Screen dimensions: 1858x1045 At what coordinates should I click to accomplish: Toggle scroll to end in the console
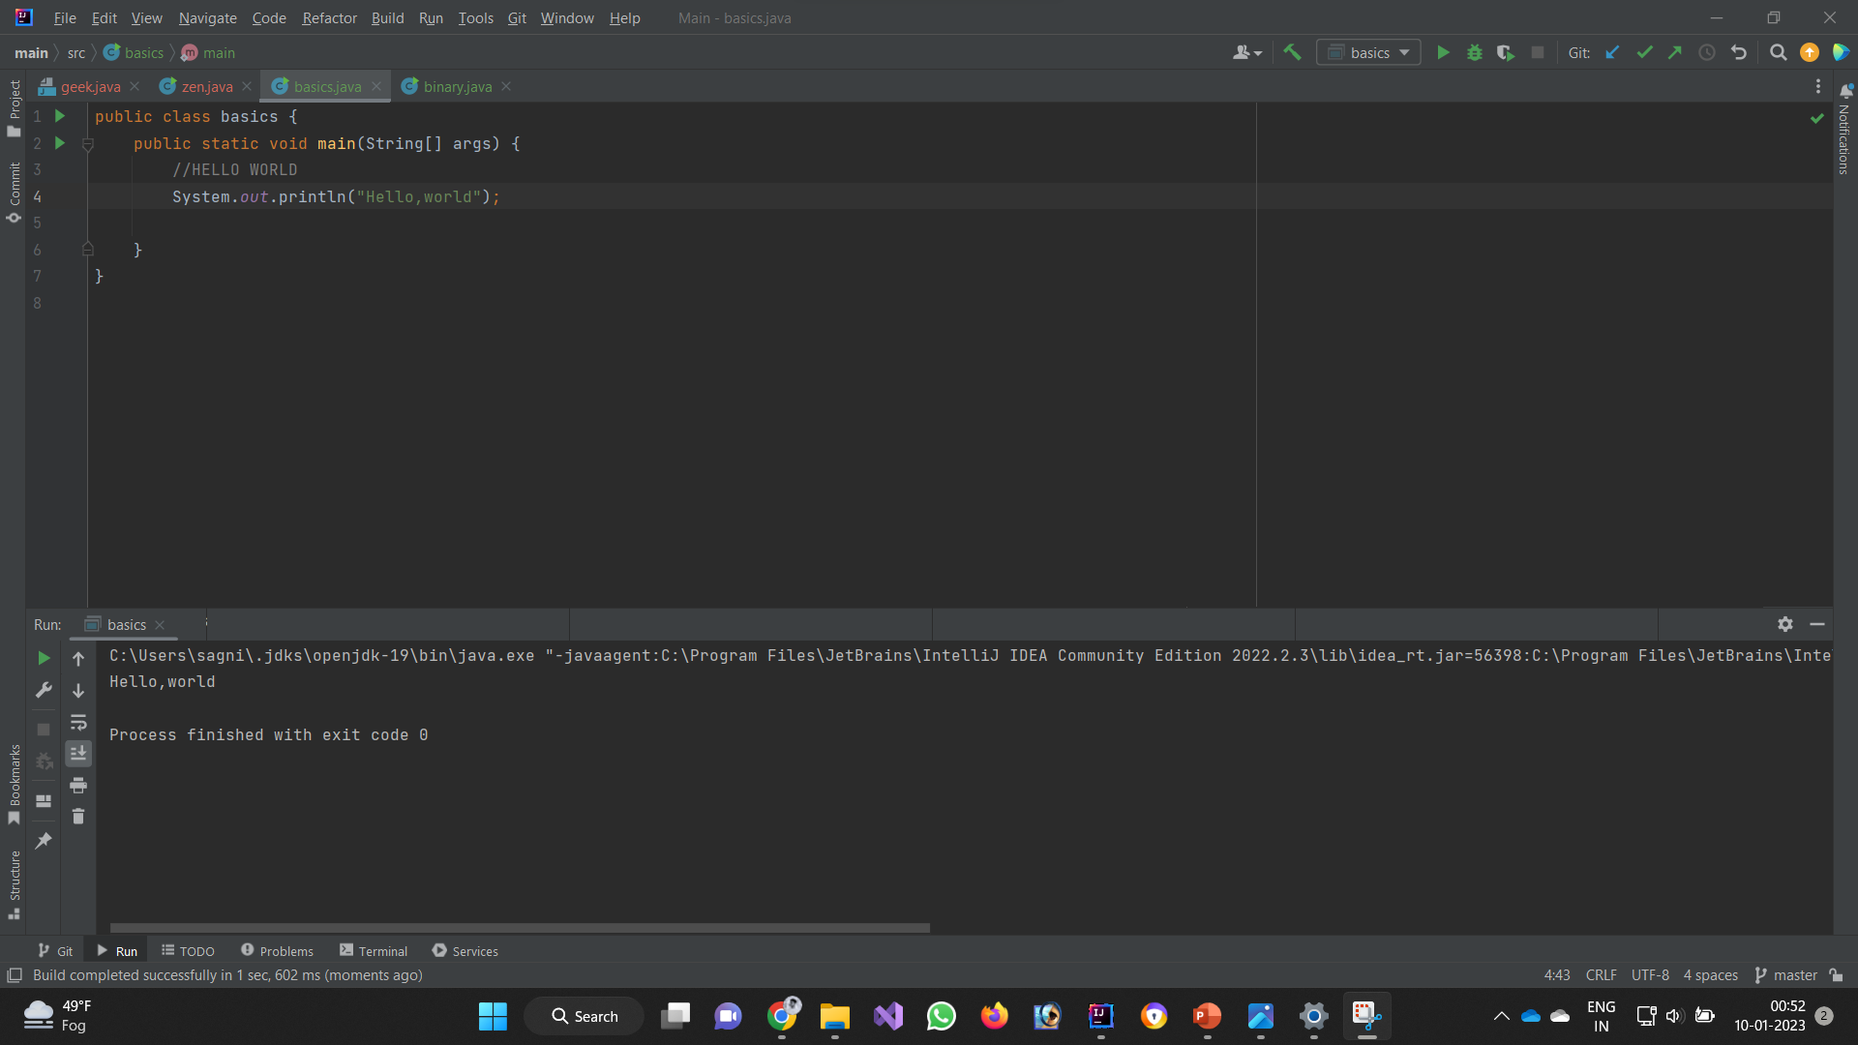click(78, 753)
